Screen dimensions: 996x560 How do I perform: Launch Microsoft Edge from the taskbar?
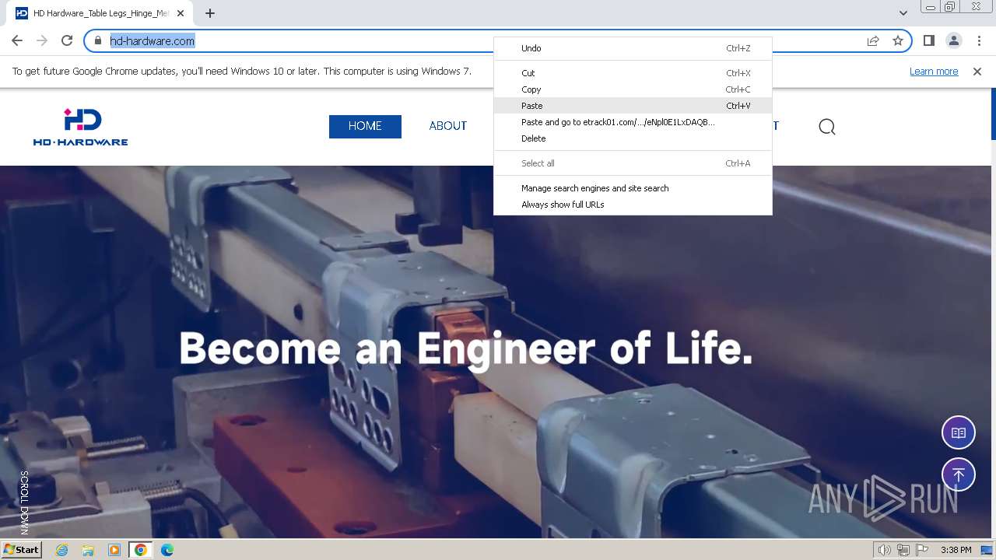[x=167, y=550]
